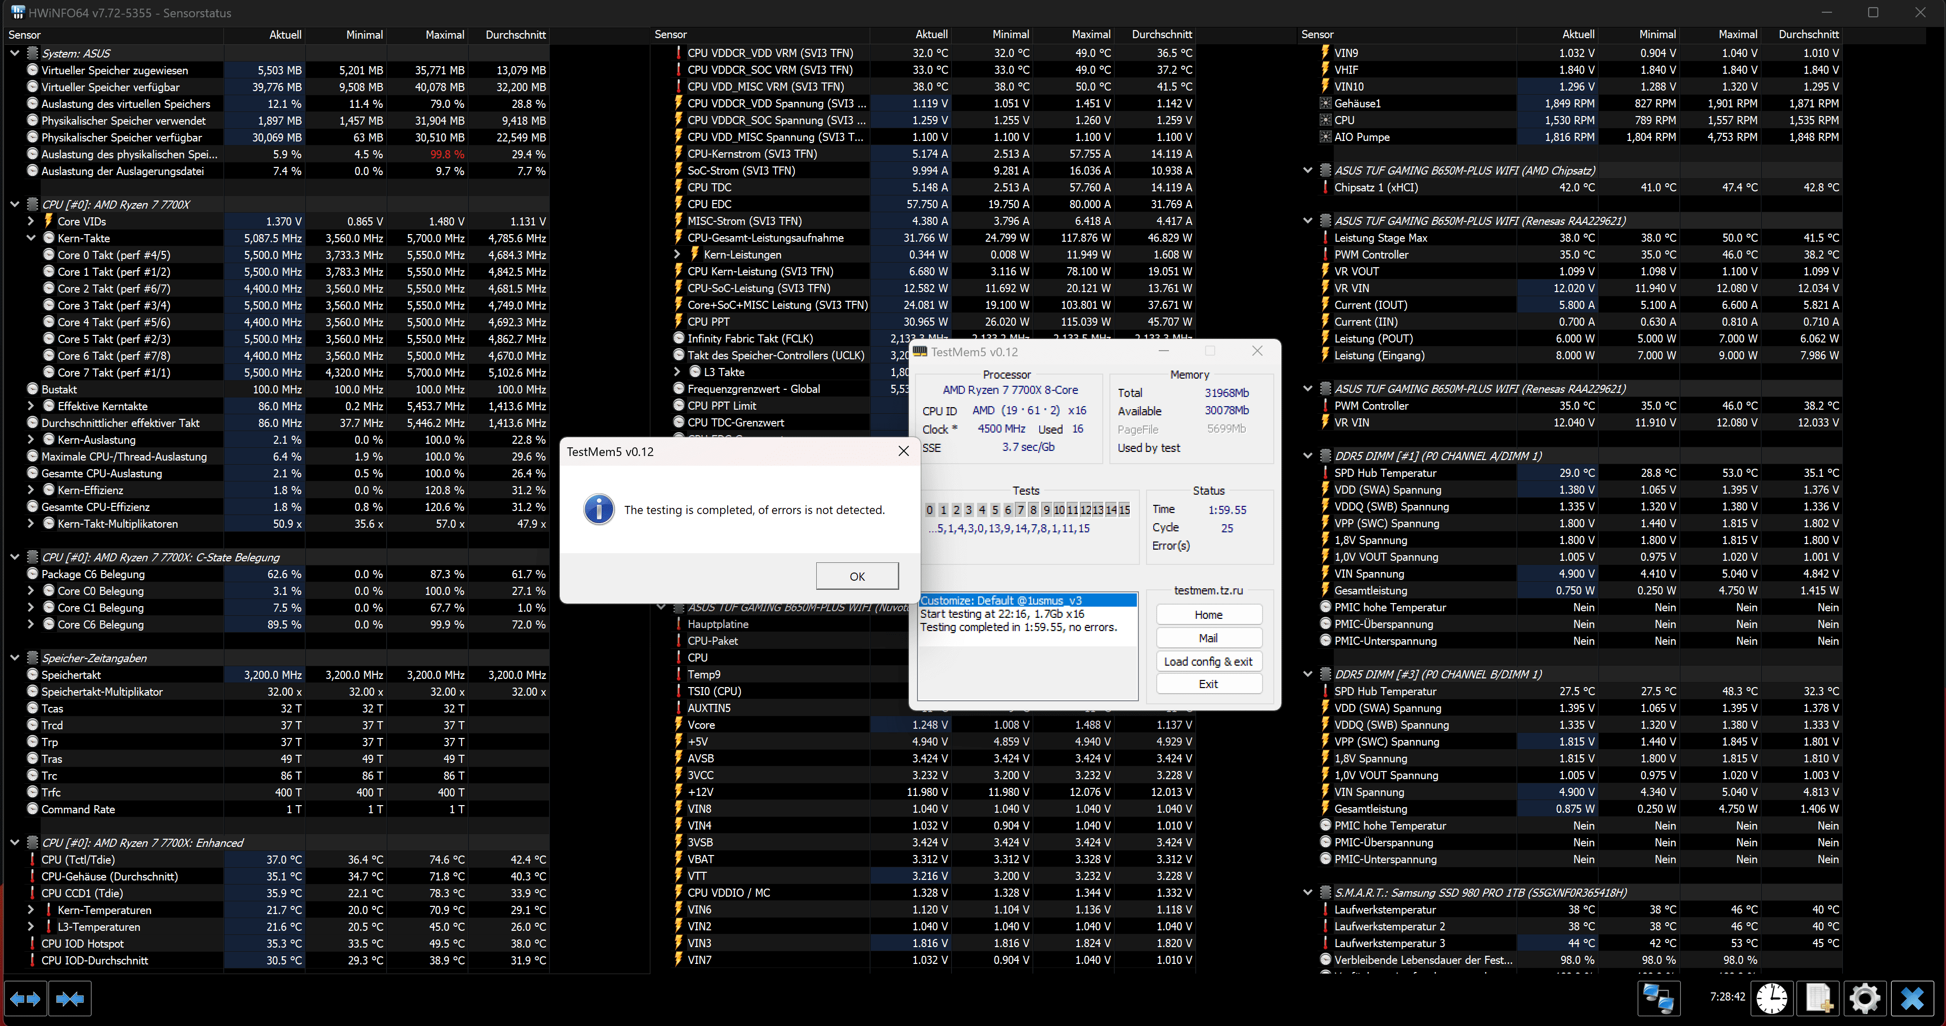Expand the Core VIDs row
Image resolution: width=1946 pixels, height=1026 pixels.
tap(31, 220)
